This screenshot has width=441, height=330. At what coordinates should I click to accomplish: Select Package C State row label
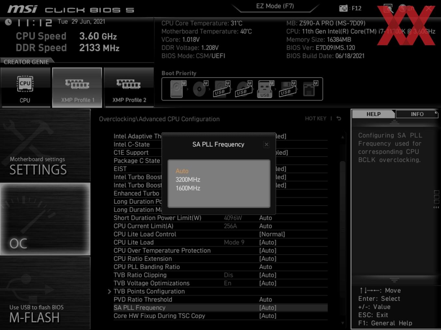pos(137,161)
